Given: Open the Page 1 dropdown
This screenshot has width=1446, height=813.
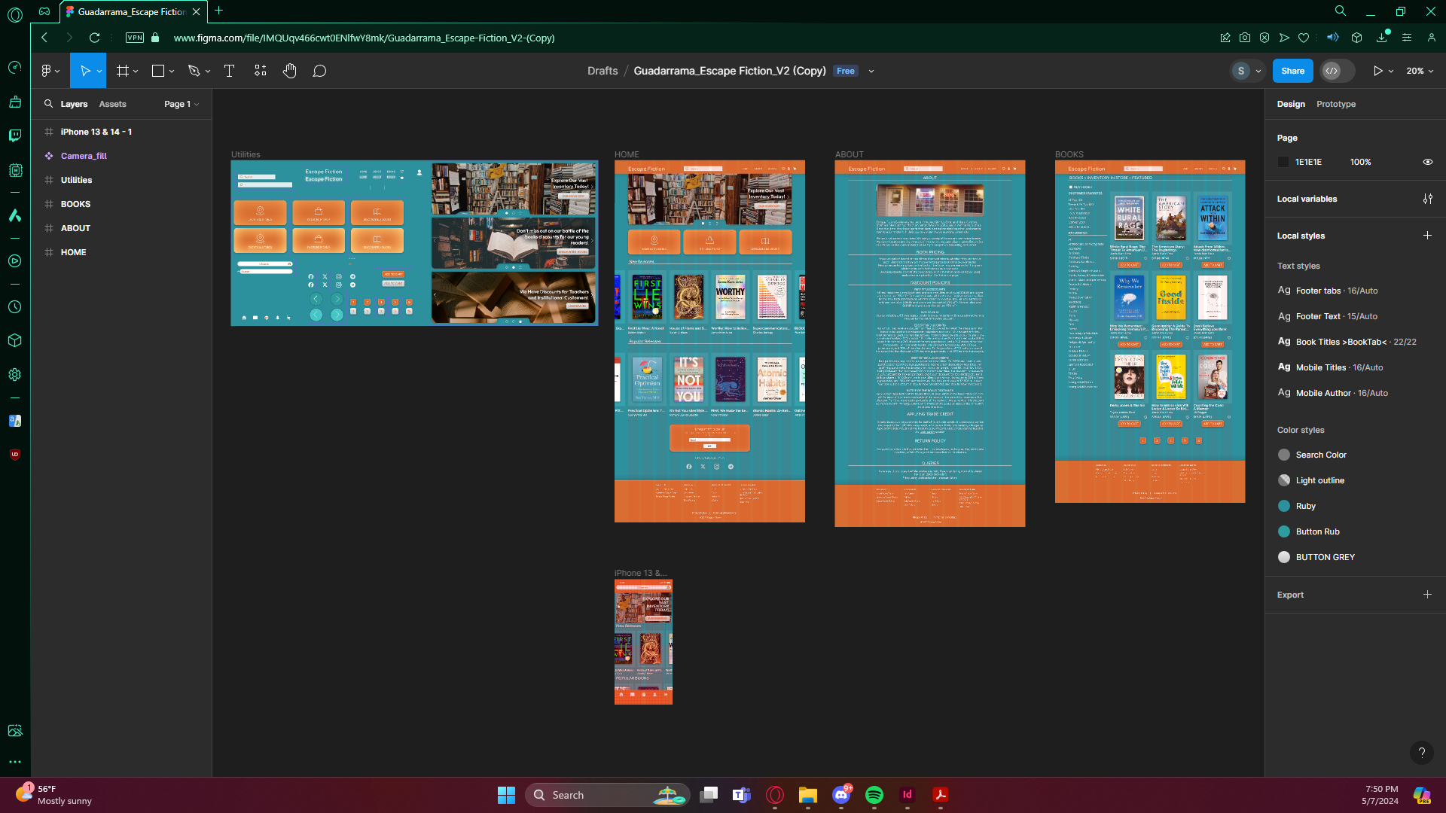Looking at the screenshot, I should point(182,104).
